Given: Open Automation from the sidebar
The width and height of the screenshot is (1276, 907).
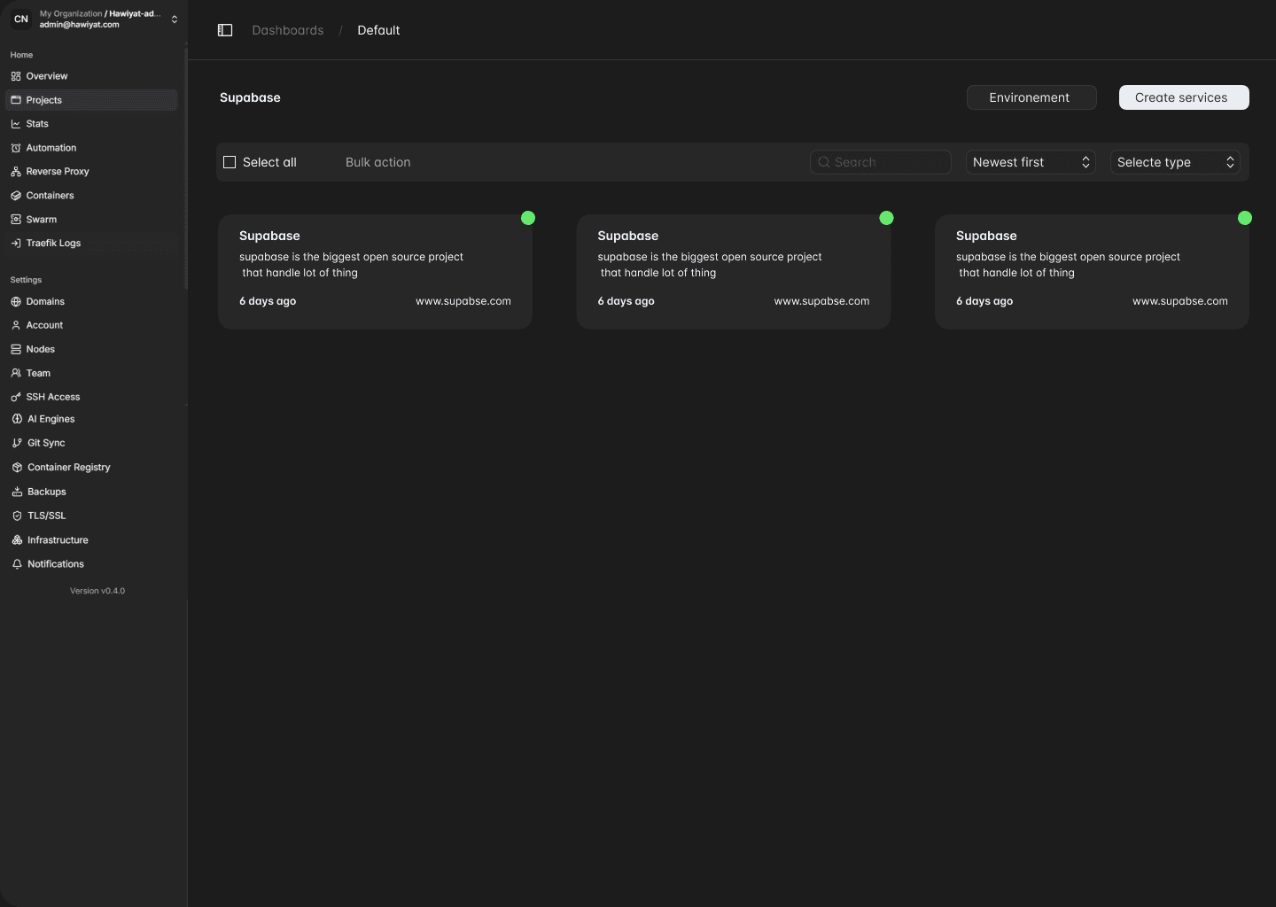Looking at the screenshot, I should tap(51, 148).
